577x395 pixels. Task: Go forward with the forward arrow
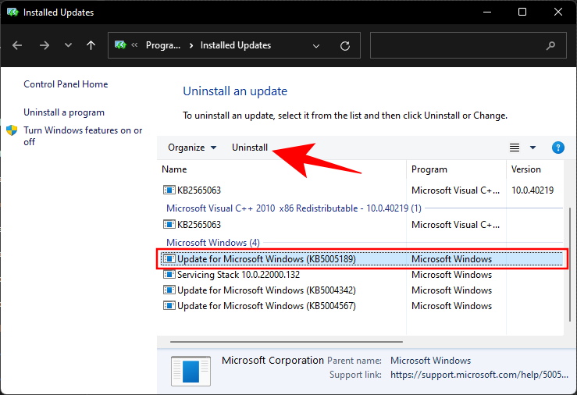click(45, 45)
